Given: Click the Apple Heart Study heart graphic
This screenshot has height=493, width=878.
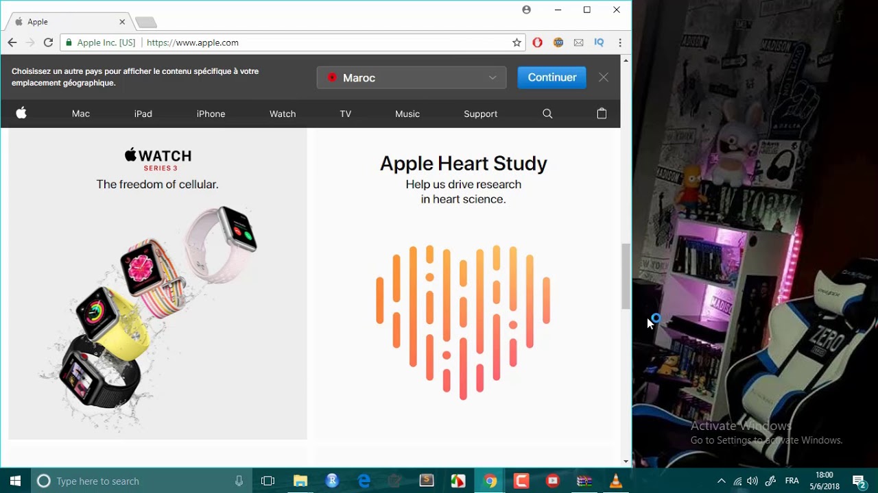Looking at the screenshot, I should [x=463, y=322].
